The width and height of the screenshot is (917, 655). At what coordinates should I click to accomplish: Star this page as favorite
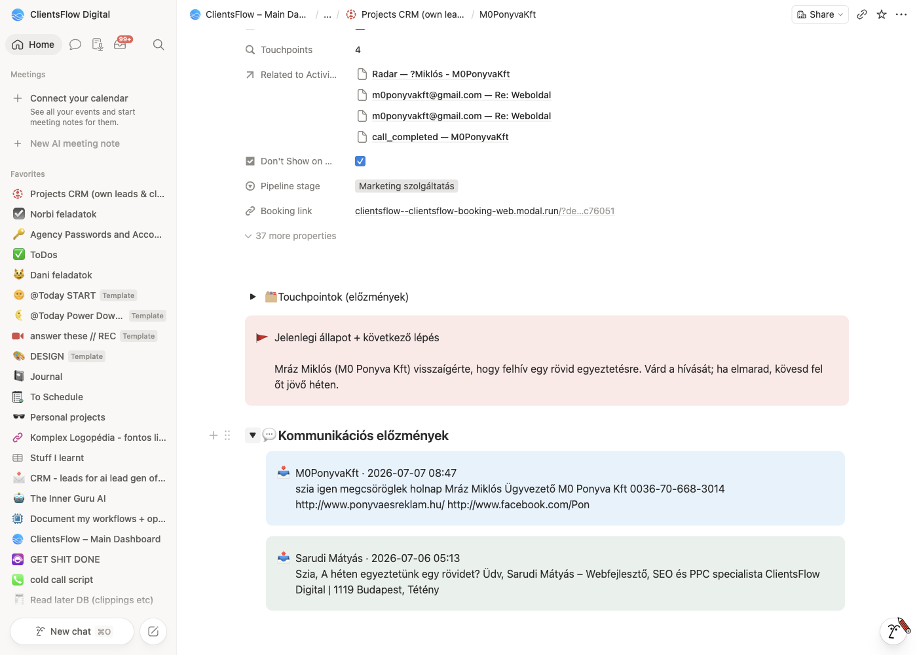click(882, 14)
